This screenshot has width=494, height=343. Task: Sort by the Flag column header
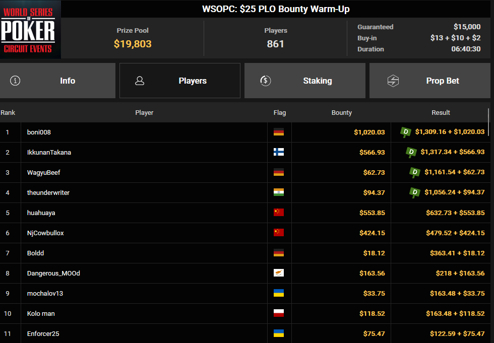[x=280, y=113]
